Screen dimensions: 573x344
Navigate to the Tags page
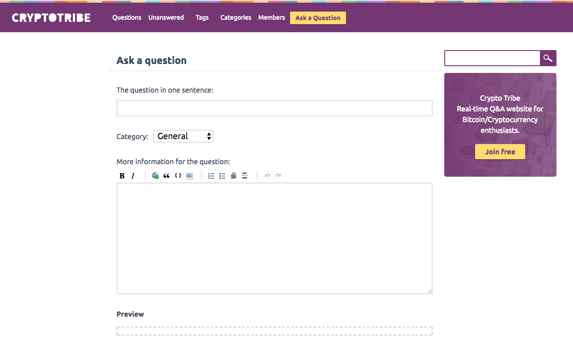click(202, 18)
